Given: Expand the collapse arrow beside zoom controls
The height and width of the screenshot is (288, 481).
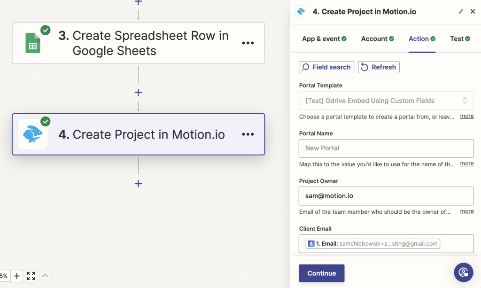Looking at the screenshot, I should [45, 276].
